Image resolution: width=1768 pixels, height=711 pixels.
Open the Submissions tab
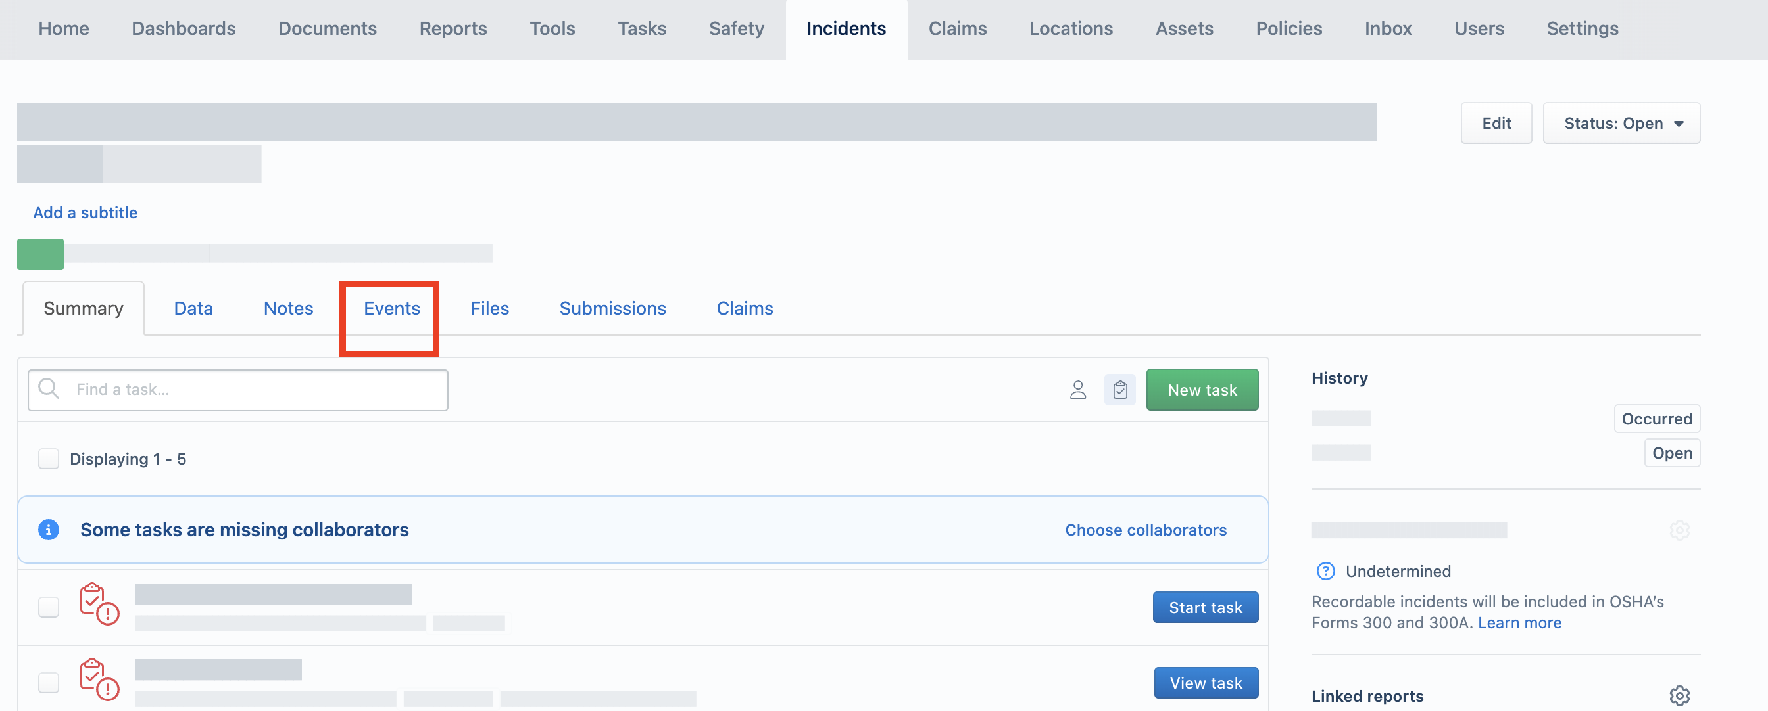(612, 309)
